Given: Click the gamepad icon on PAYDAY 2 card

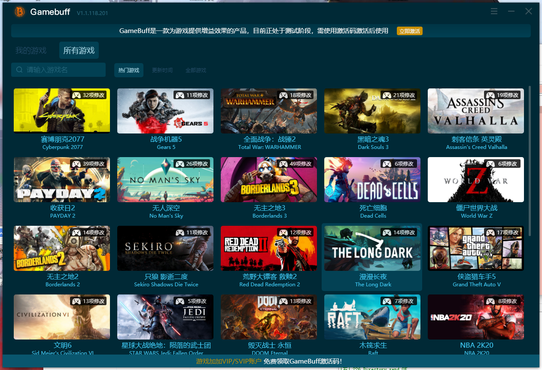Looking at the screenshot, I should (76, 164).
